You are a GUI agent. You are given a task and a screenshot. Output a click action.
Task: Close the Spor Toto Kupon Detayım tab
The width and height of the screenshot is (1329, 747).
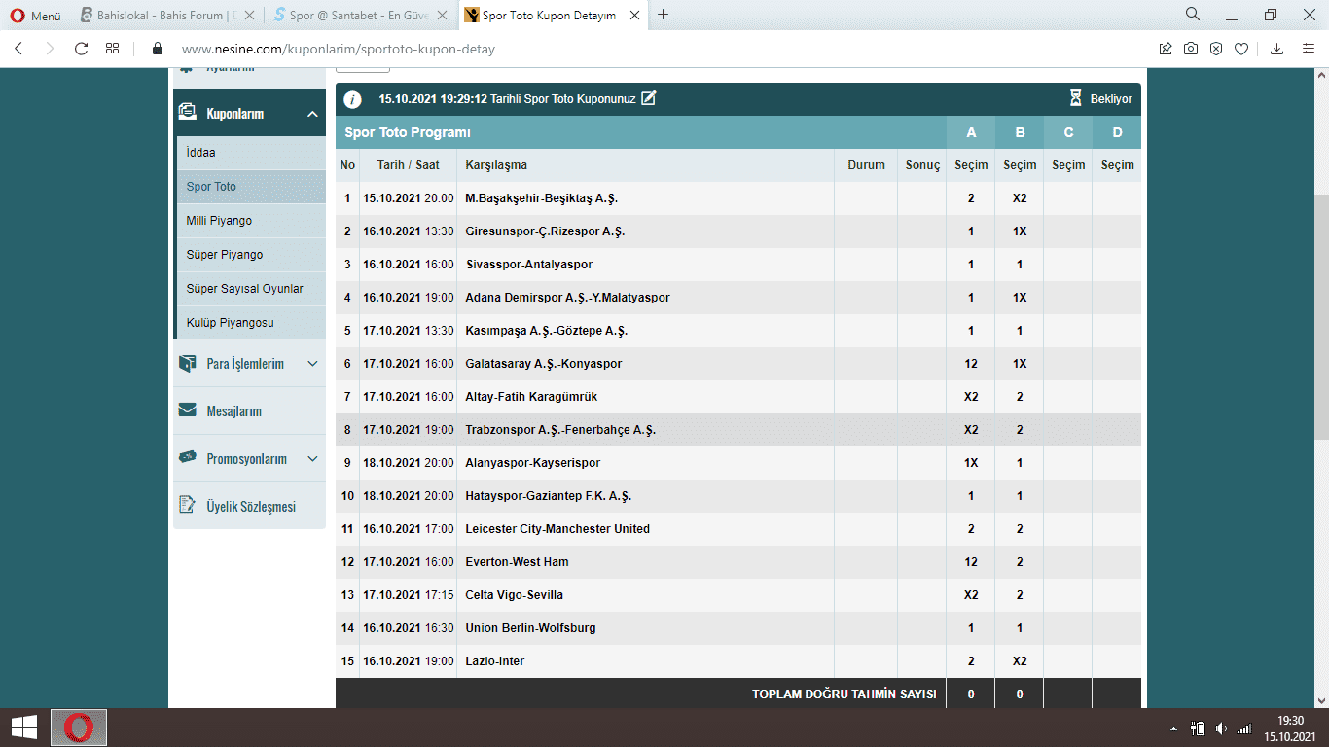coord(635,15)
